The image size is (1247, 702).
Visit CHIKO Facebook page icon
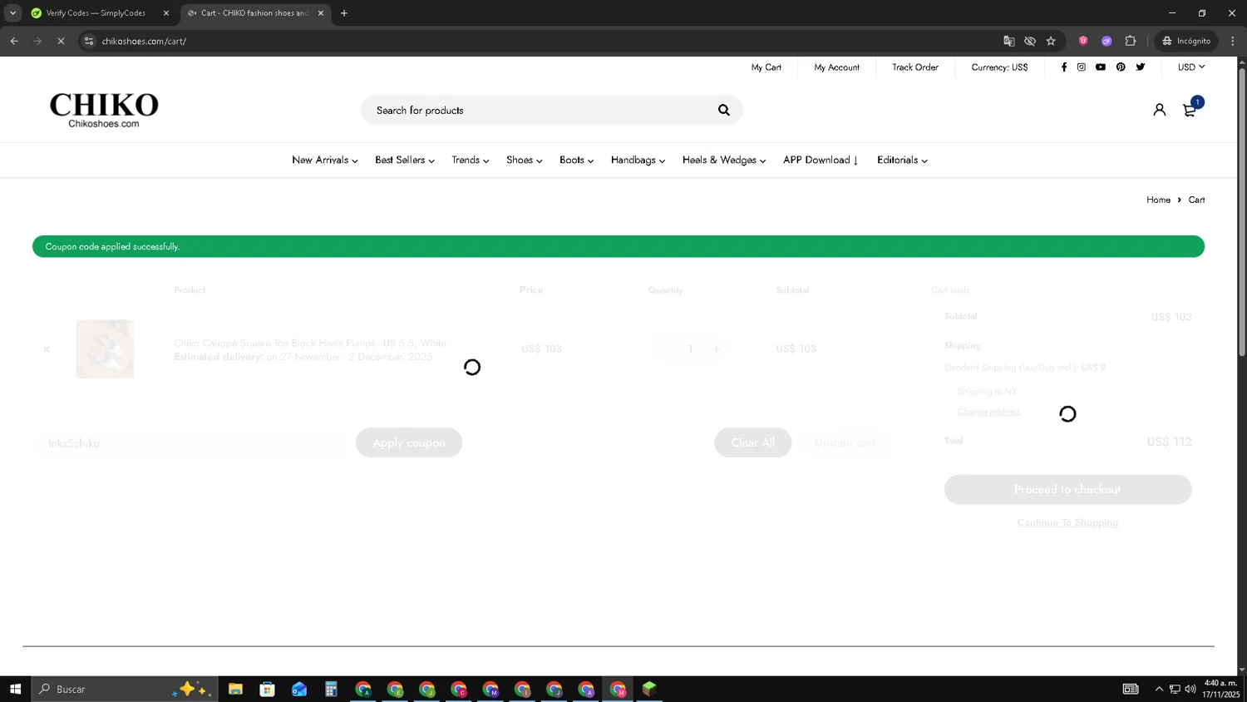coord(1063,67)
